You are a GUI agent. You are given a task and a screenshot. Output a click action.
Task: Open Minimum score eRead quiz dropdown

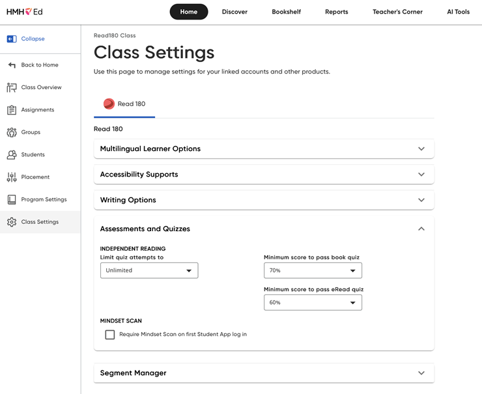[x=313, y=302]
